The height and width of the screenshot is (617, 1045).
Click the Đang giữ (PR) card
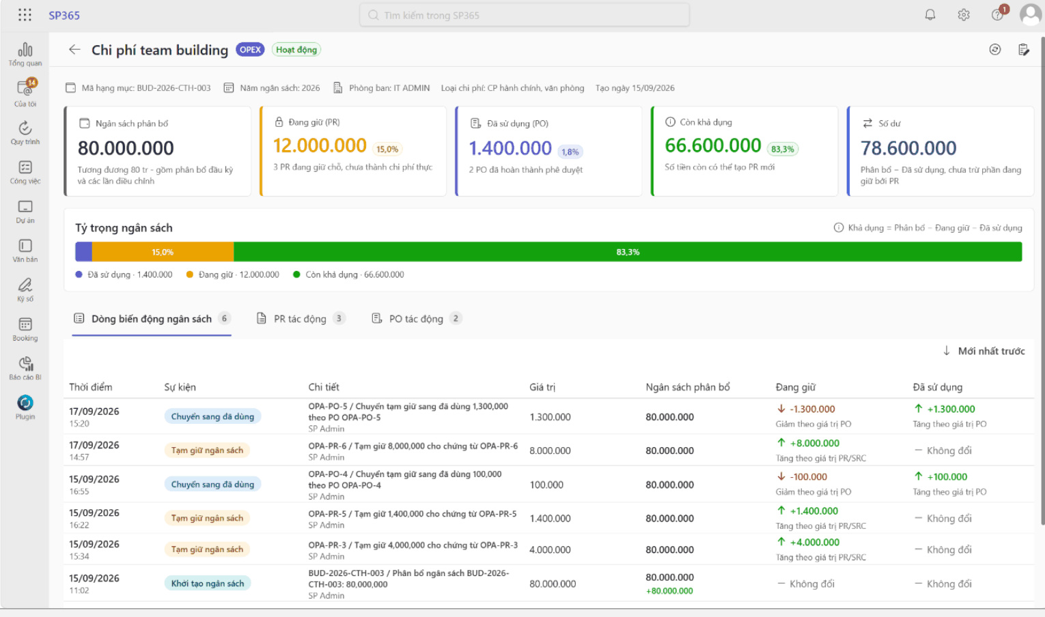click(353, 152)
